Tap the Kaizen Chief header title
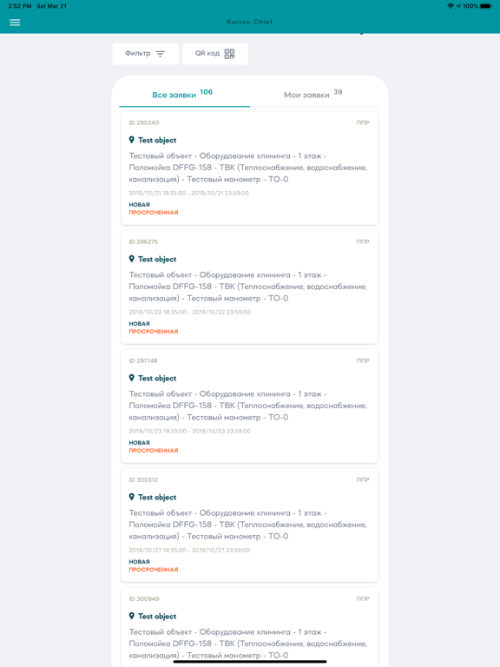 (x=250, y=22)
